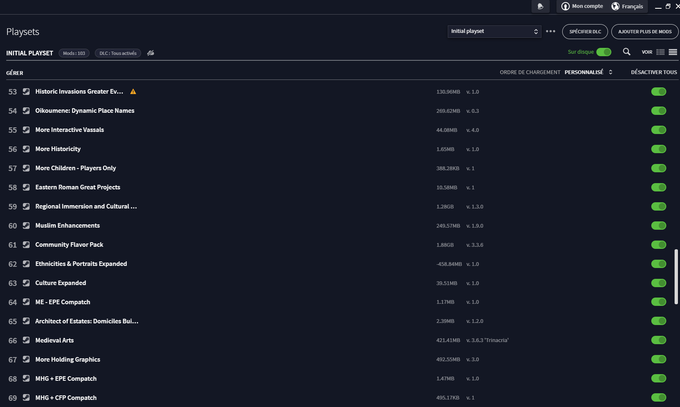Click the Spécifier DLC button
Image resolution: width=680 pixels, height=407 pixels.
pyautogui.click(x=585, y=32)
